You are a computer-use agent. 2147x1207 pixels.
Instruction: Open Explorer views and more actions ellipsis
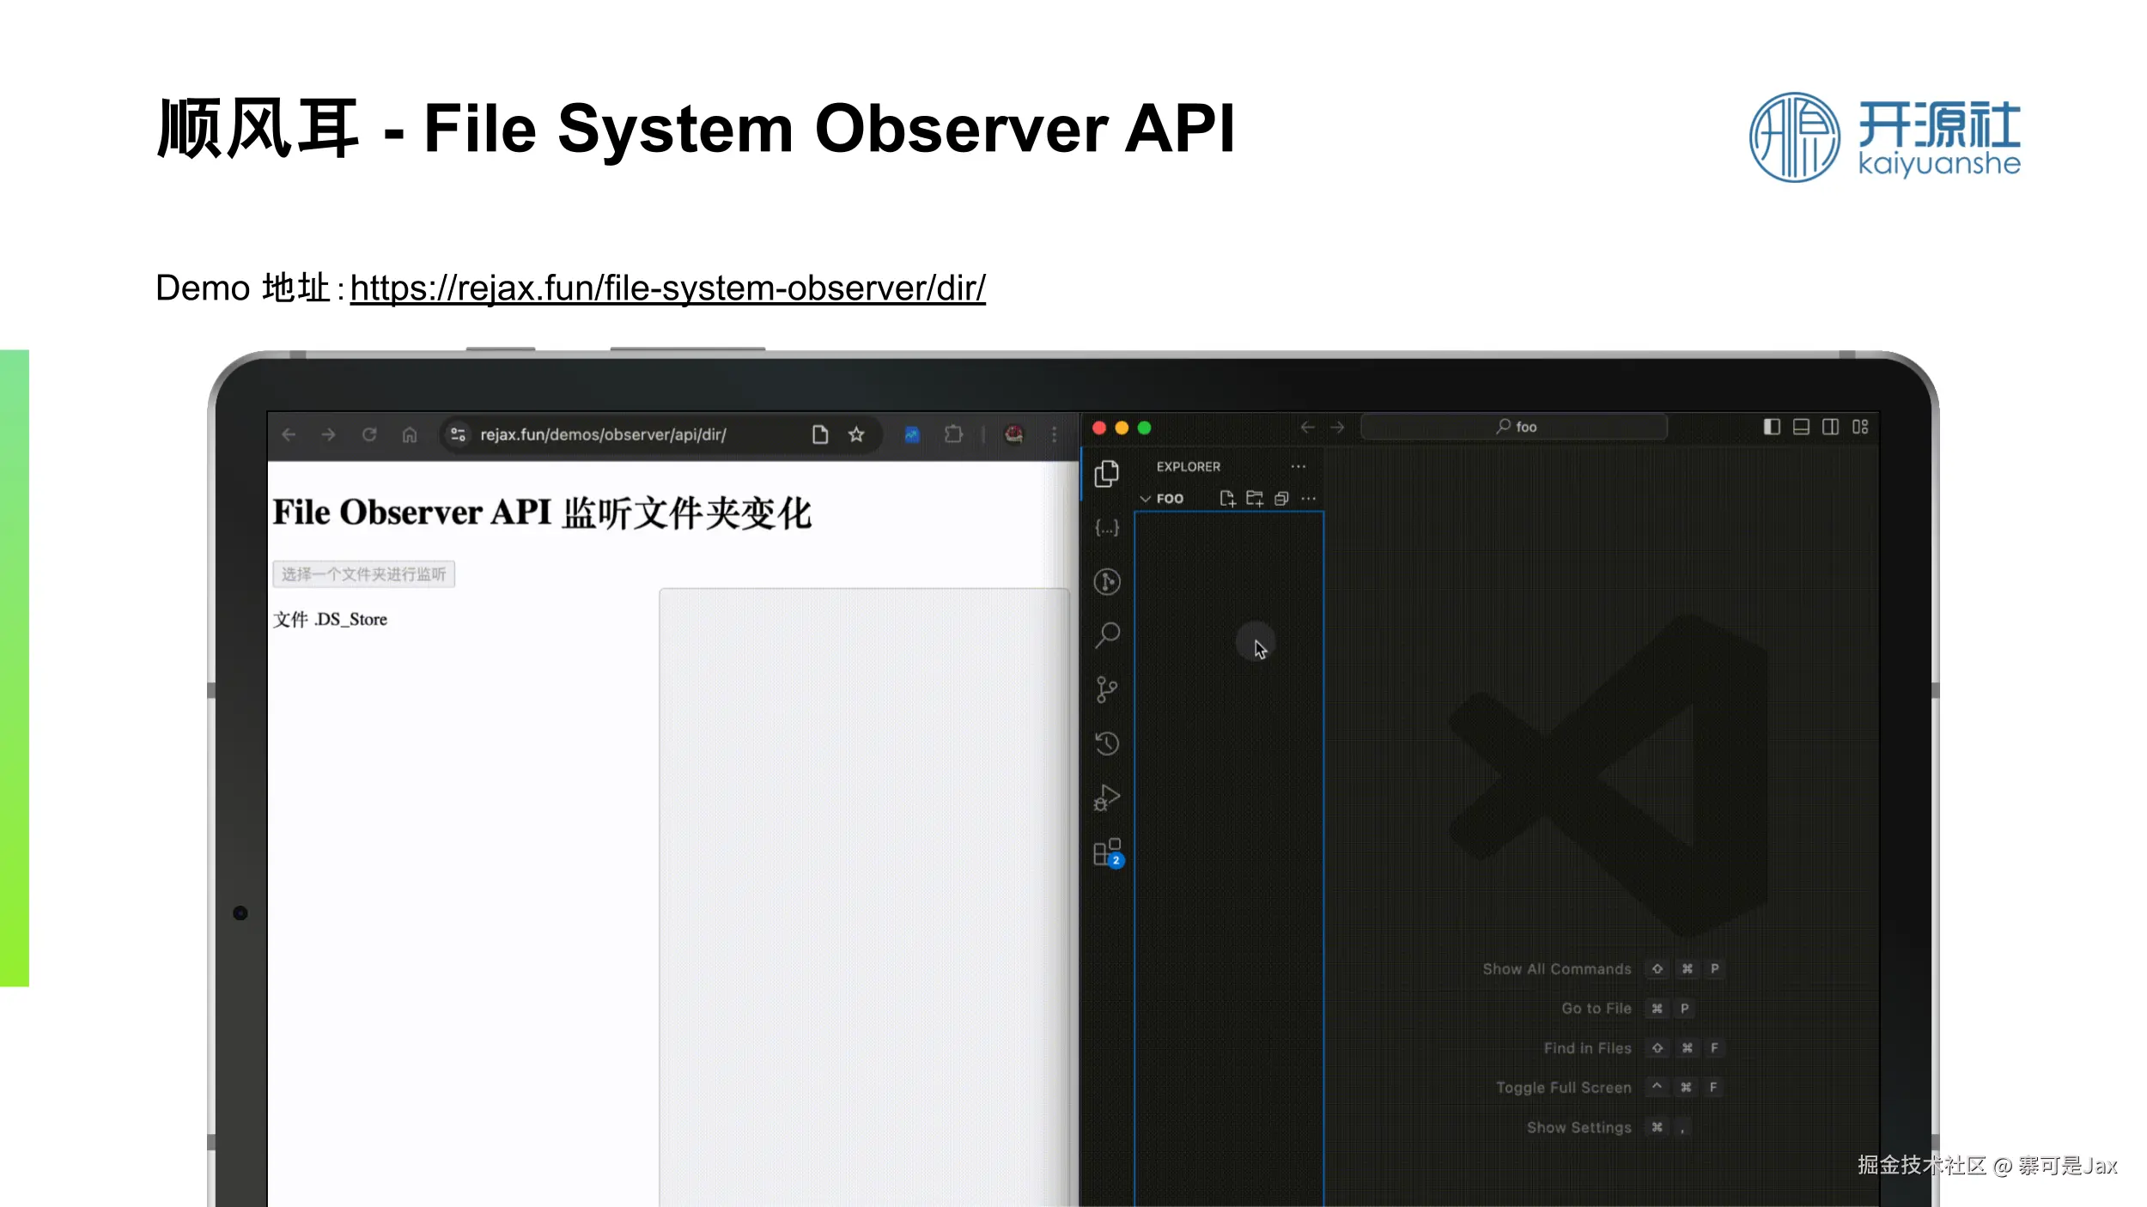[1298, 467]
